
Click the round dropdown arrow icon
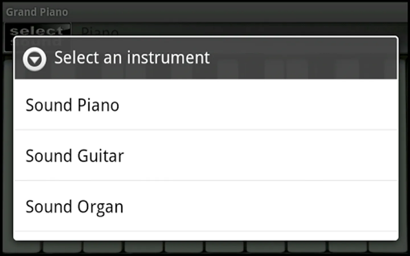(34, 59)
